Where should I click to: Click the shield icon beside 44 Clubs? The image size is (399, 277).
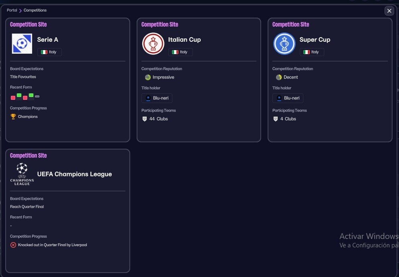tap(145, 119)
